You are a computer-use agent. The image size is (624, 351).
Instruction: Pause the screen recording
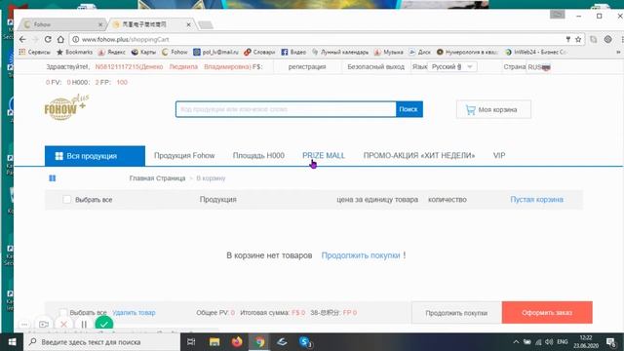pos(84,325)
